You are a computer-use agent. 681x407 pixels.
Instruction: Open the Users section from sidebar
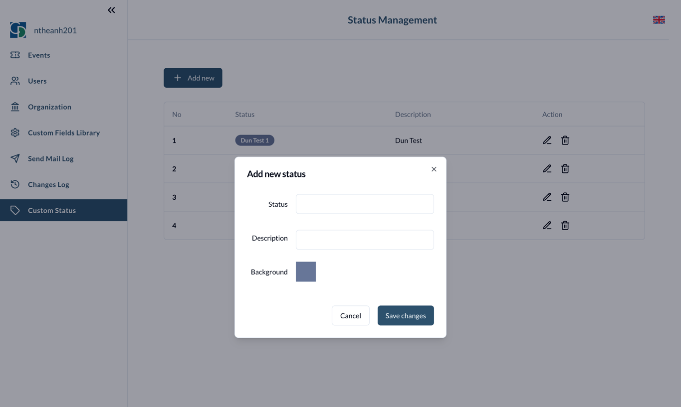tap(37, 81)
